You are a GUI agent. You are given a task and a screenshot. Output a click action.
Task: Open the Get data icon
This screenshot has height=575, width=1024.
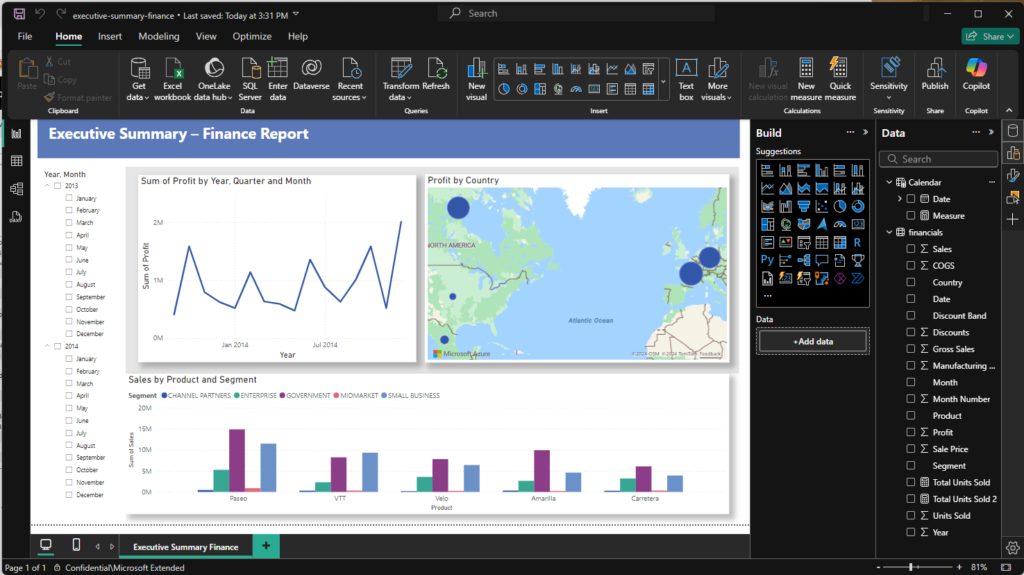pyautogui.click(x=140, y=68)
